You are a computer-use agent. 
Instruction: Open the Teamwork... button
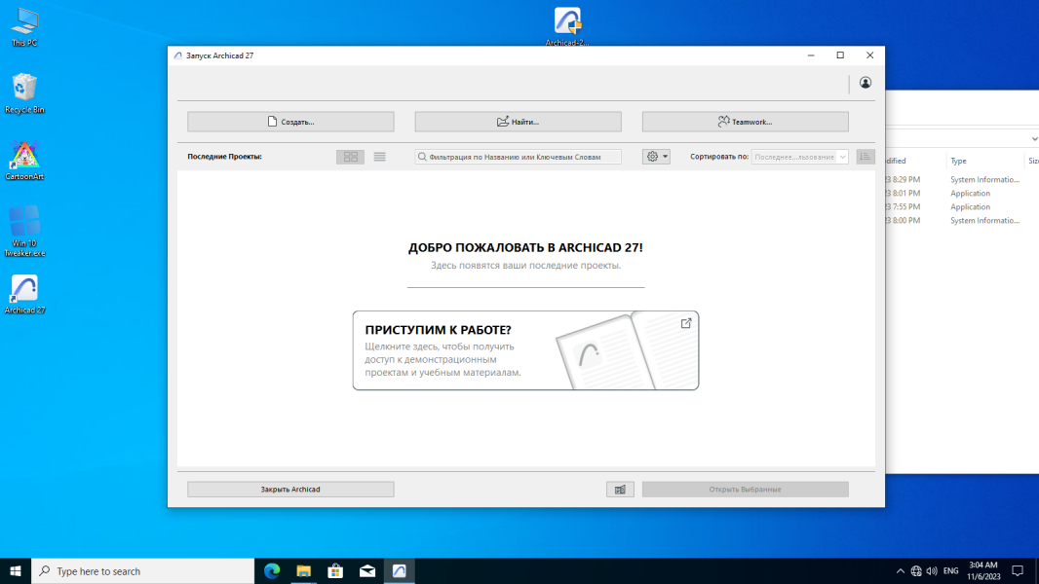[745, 122]
